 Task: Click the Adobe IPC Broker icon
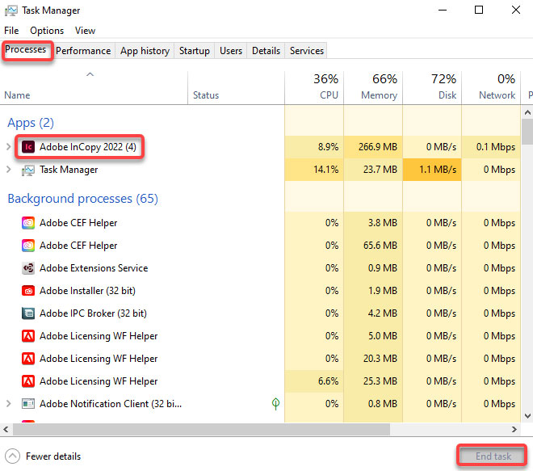coord(28,313)
